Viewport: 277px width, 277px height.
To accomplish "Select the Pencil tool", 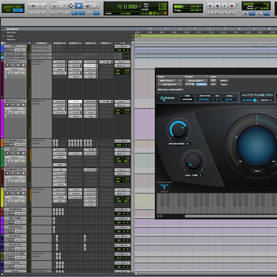I will click(x=96, y=6).
